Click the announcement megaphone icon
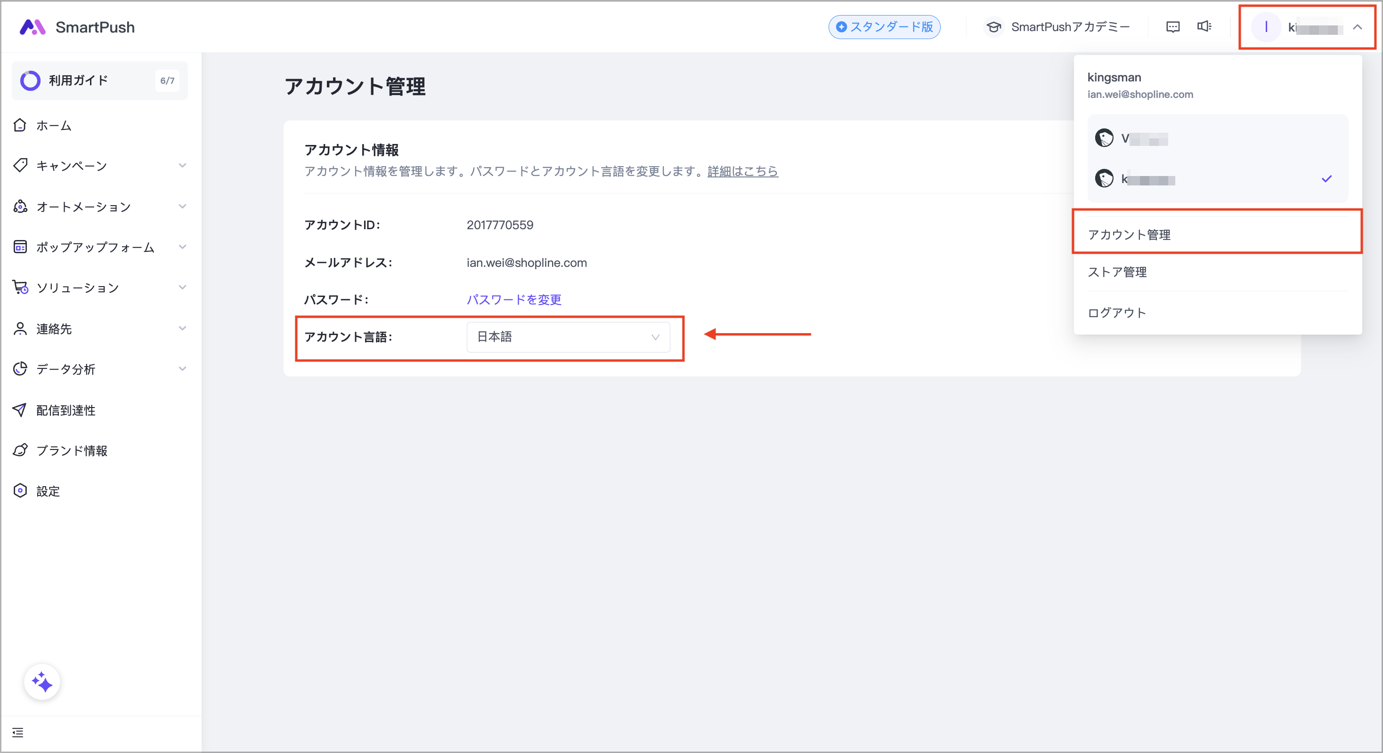Screen dimensions: 1383x753 tap(1204, 27)
